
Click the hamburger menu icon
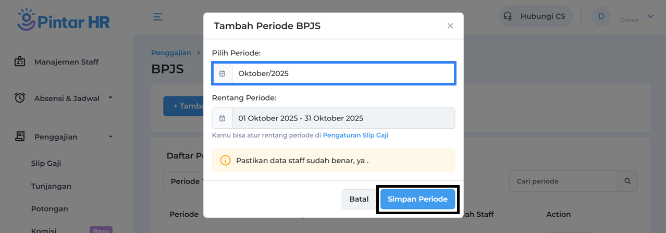pyautogui.click(x=158, y=17)
